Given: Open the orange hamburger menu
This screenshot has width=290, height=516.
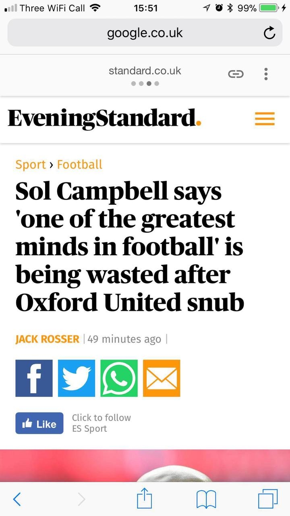Looking at the screenshot, I should pos(265,119).
